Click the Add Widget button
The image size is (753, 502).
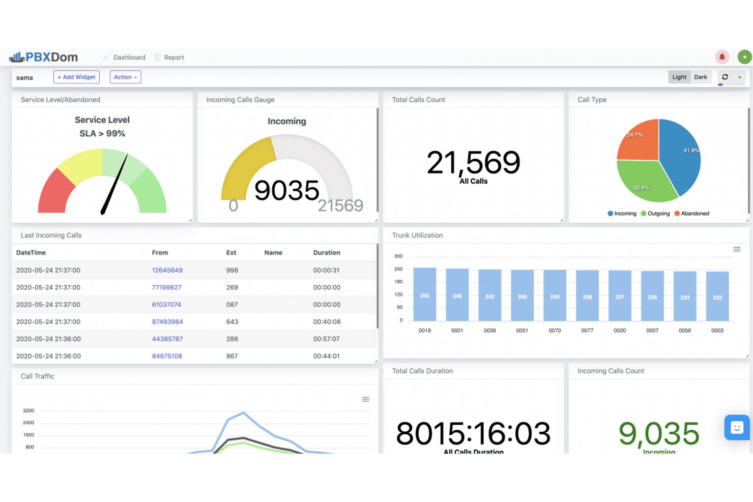tap(76, 77)
